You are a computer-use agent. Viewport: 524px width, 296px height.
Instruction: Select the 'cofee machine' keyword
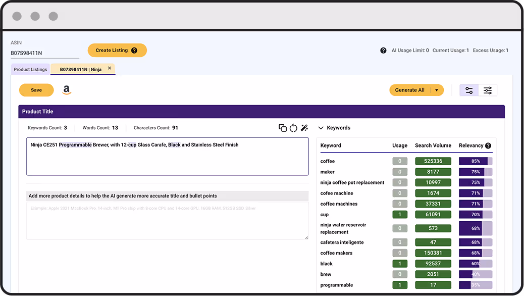point(337,193)
